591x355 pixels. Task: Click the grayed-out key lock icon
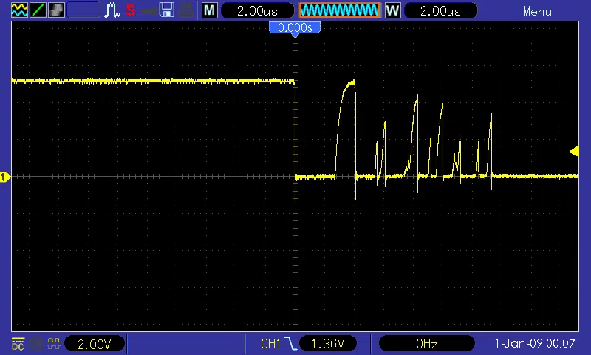point(149,10)
